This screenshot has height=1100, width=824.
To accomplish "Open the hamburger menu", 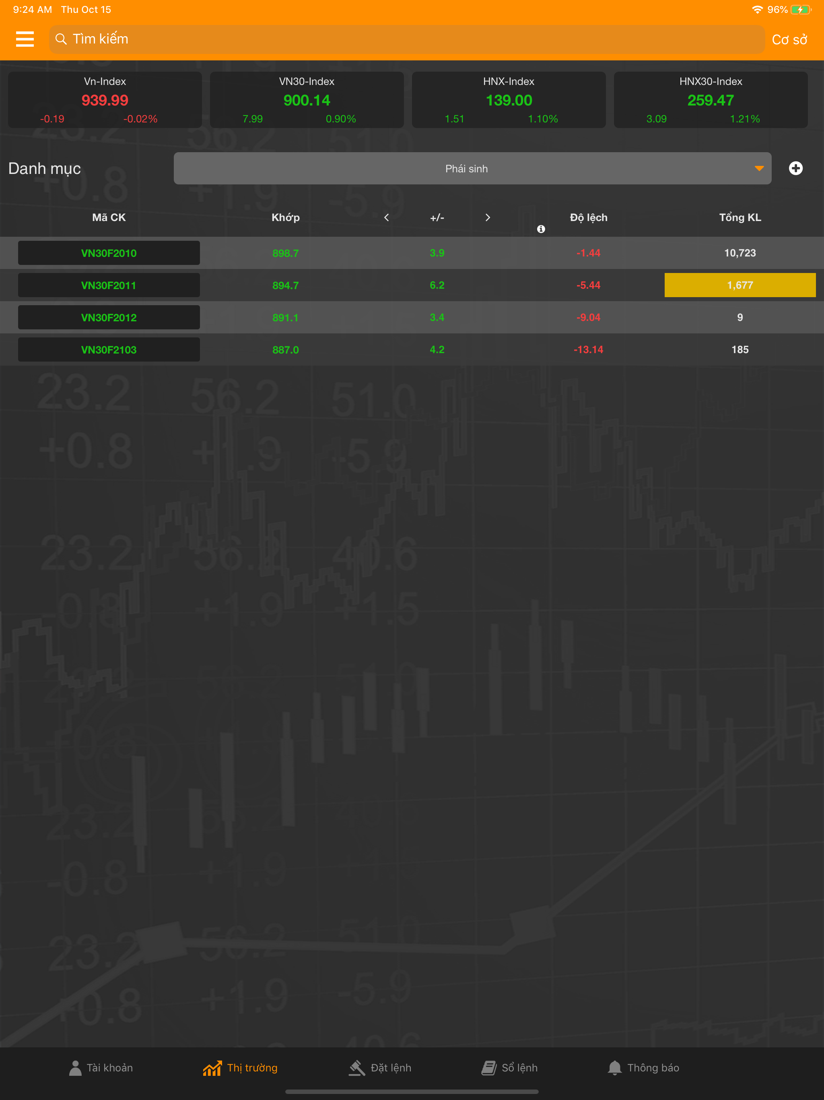I will click(x=25, y=39).
